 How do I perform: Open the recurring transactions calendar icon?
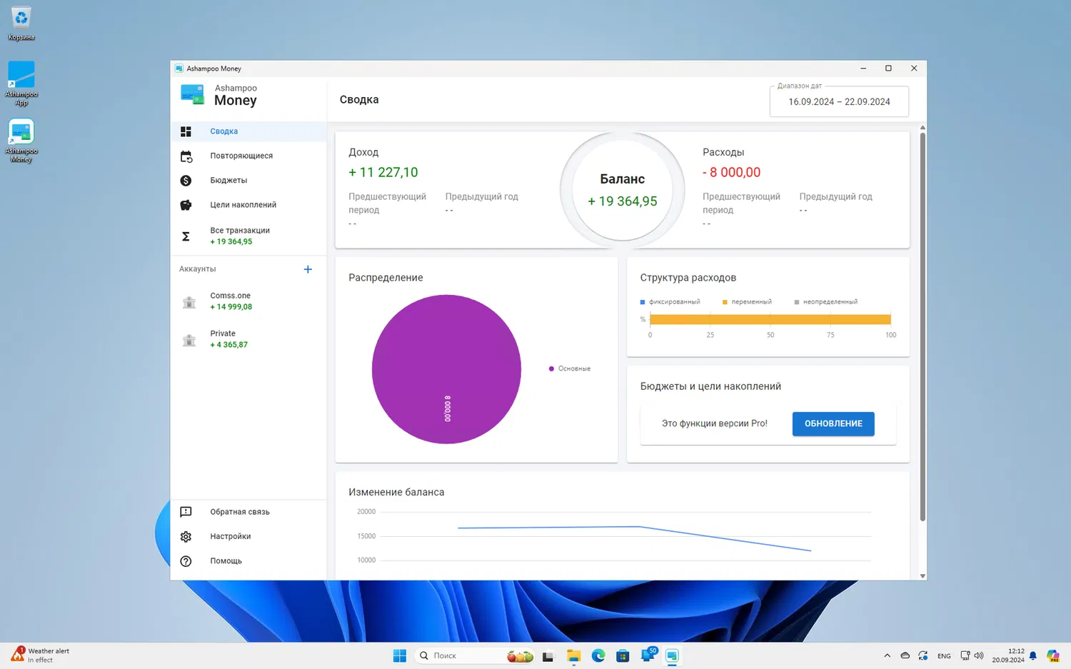[186, 156]
